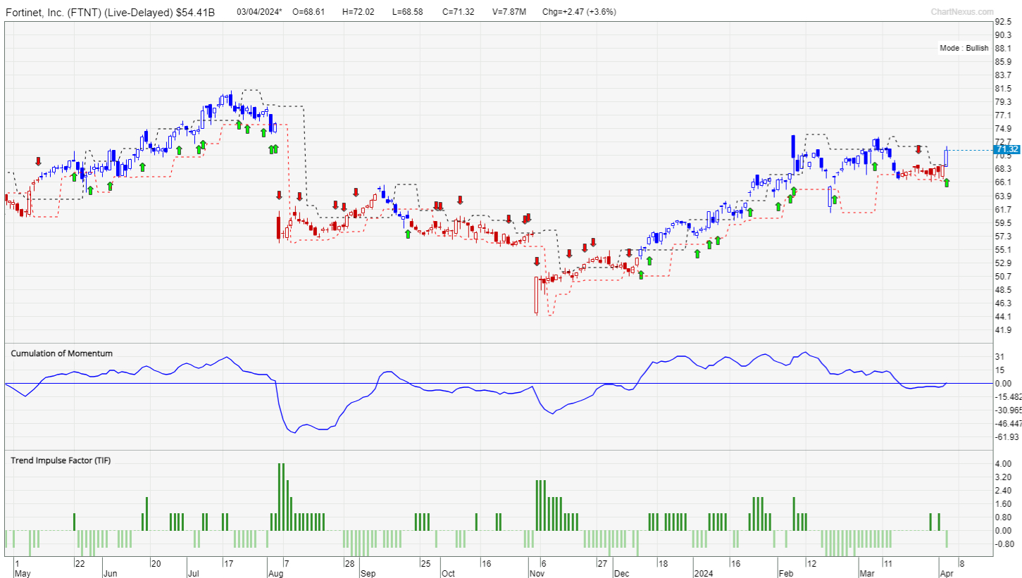Click the 71.32 current price tag
The width and height of the screenshot is (1022, 578).
click(1006, 149)
